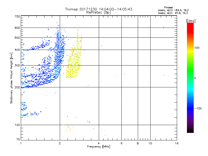Click the "mean, sd,O: -84.4, 15.2" line
Screen dimensions: 208x156
point(173,10)
